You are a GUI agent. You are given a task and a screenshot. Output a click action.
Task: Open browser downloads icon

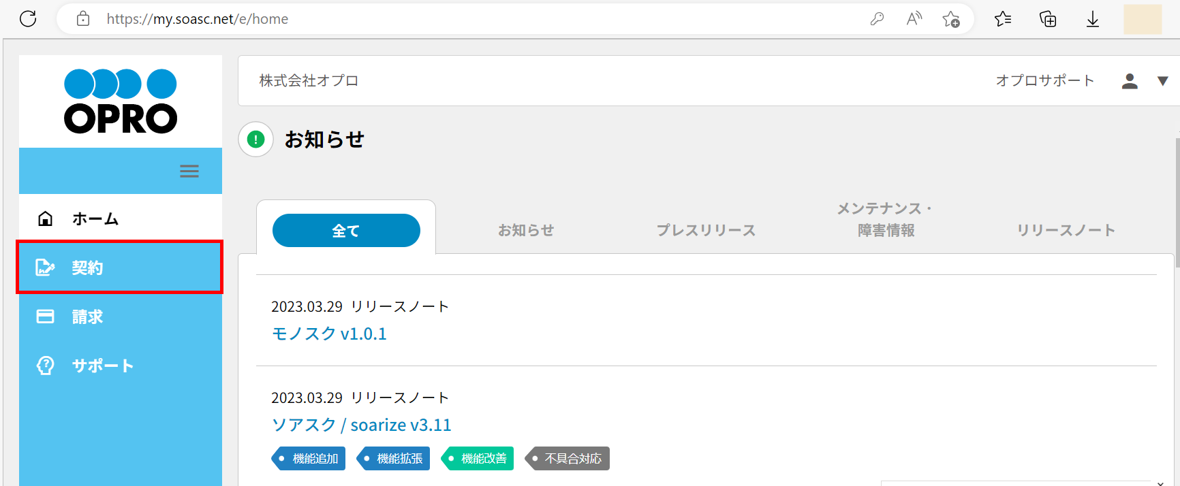pos(1093,19)
